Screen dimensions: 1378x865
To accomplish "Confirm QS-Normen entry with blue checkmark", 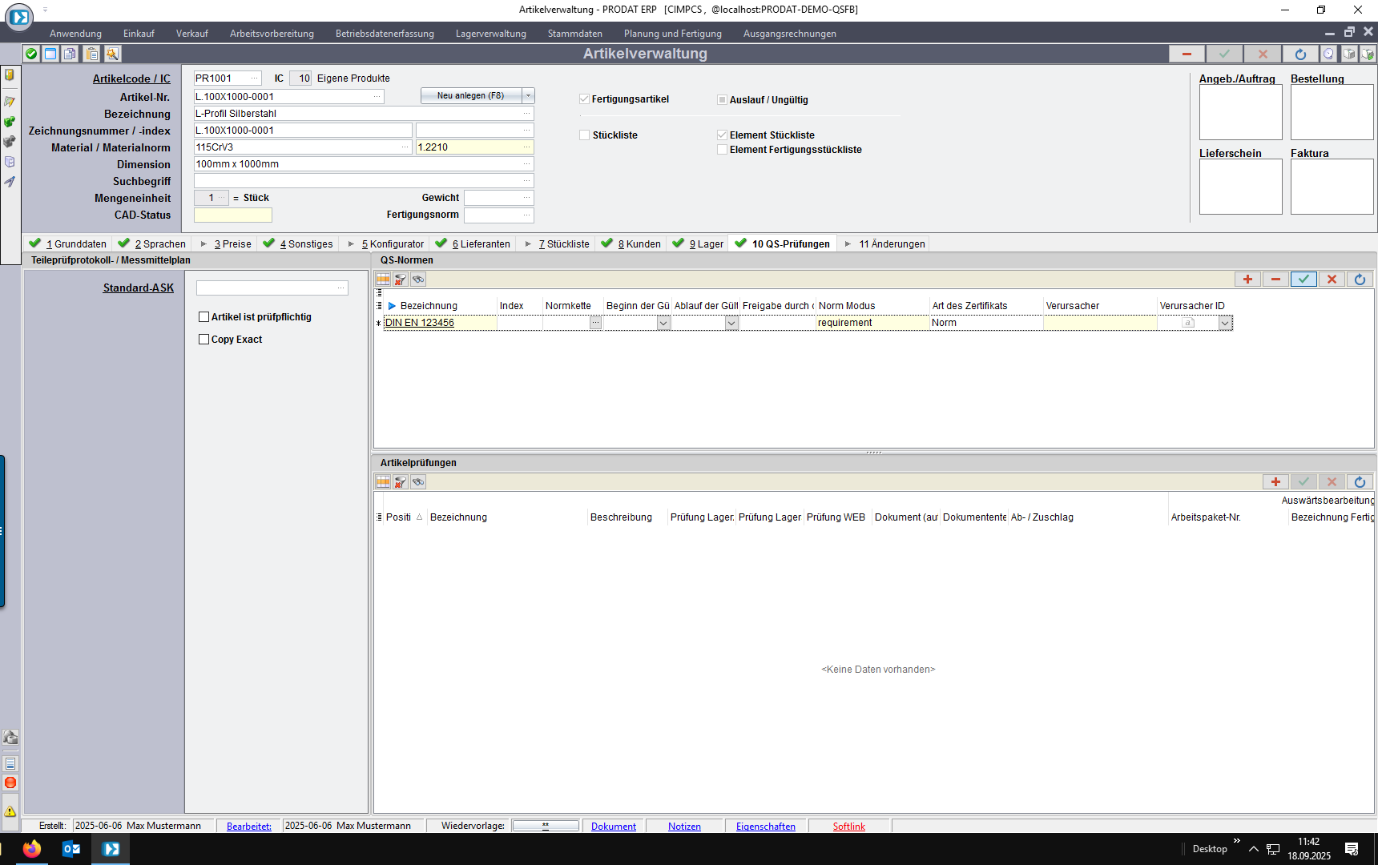I will tap(1303, 280).
